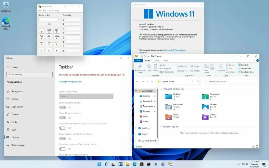The width and height of the screenshot is (269, 168).
Task: Click the # keypad button in Phone Dialer
Action: (56, 50)
